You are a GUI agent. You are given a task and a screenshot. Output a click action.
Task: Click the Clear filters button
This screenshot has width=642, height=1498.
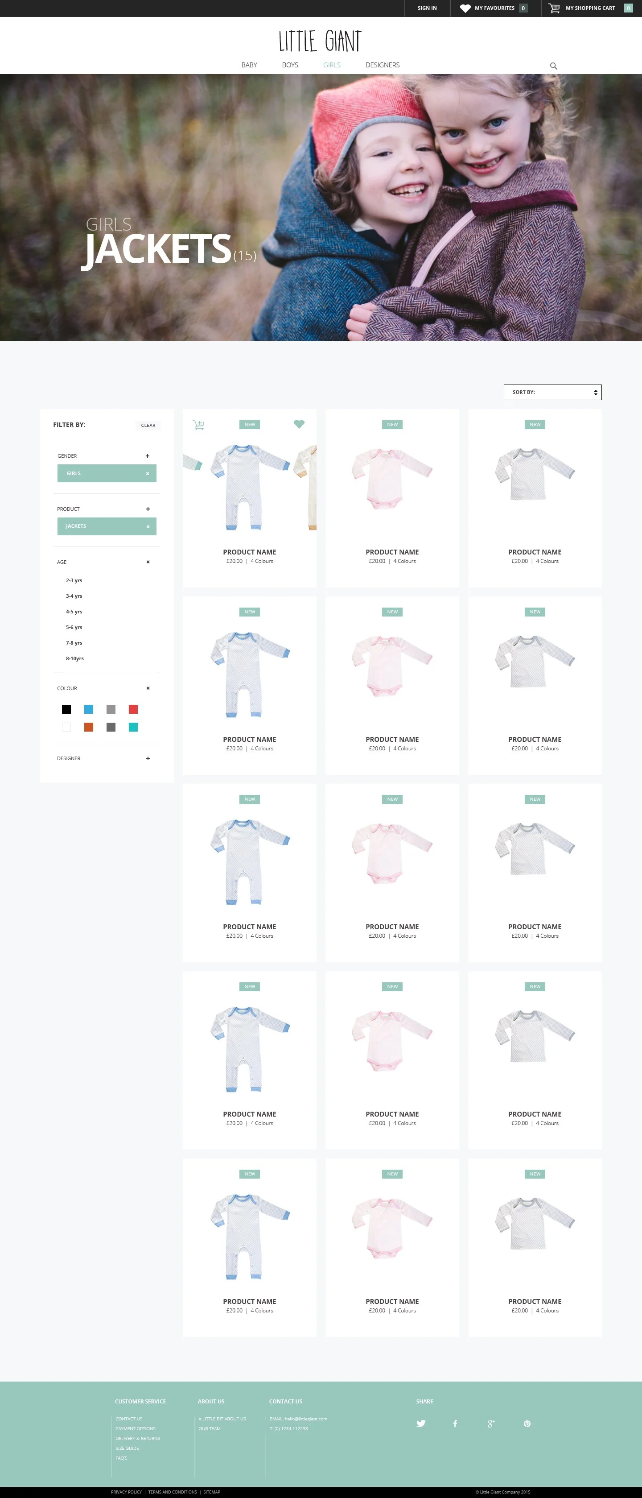(148, 425)
